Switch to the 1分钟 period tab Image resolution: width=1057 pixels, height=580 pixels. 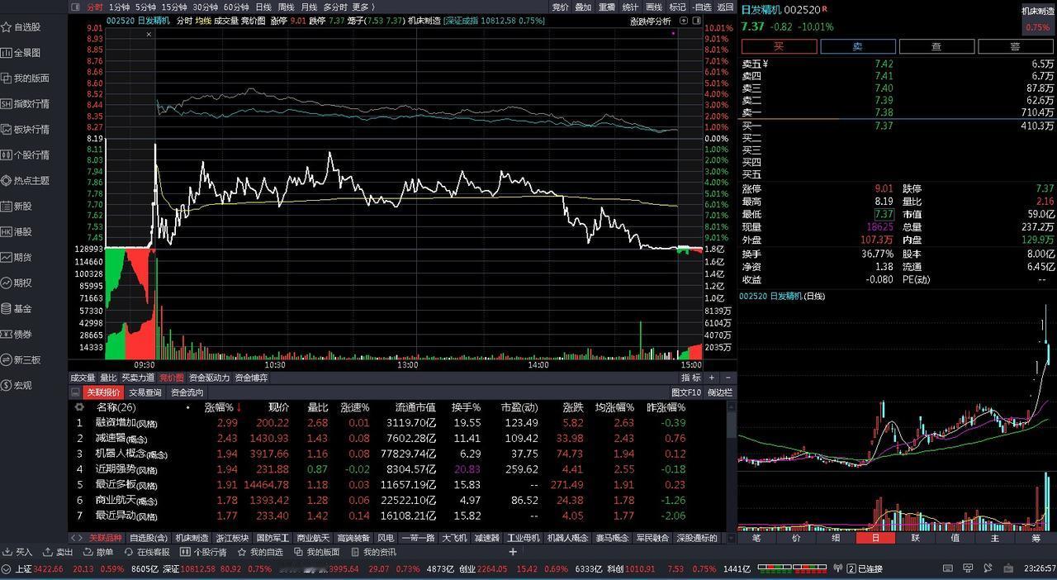point(120,7)
